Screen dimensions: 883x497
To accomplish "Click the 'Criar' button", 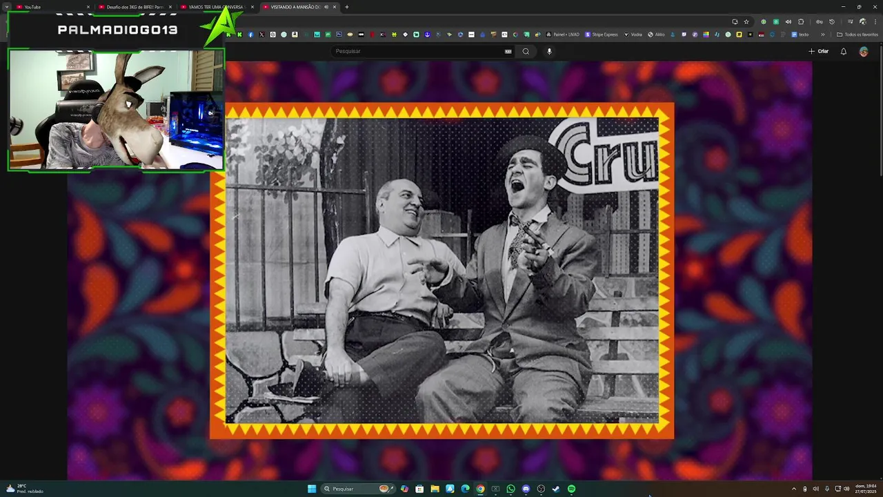I will [819, 51].
